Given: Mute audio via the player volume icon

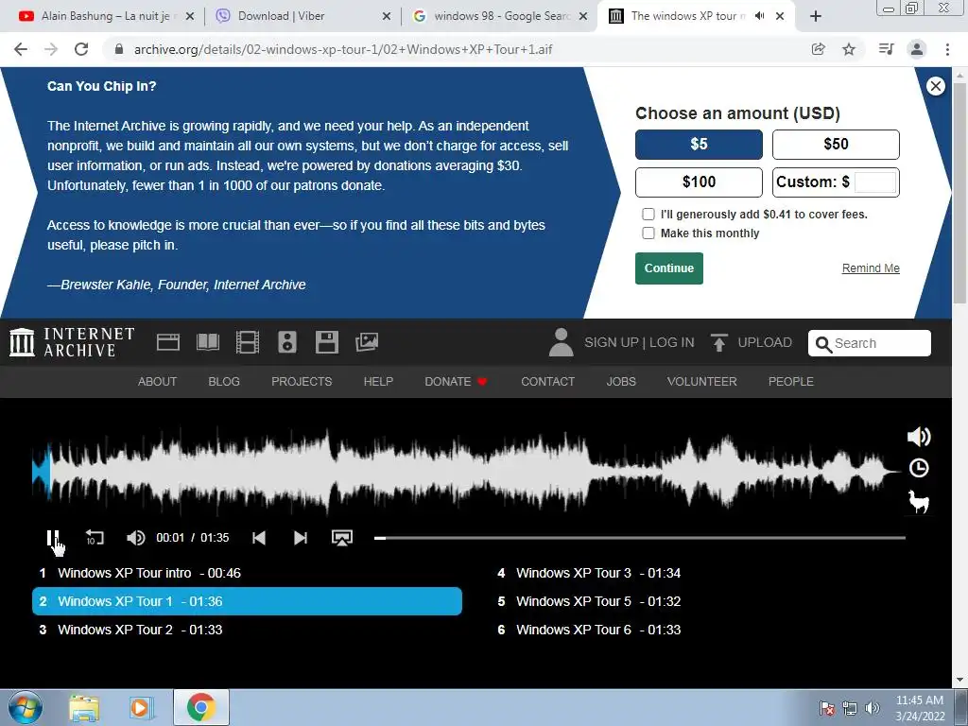Looking at the screenshot, I should click(x=136, y=538).
